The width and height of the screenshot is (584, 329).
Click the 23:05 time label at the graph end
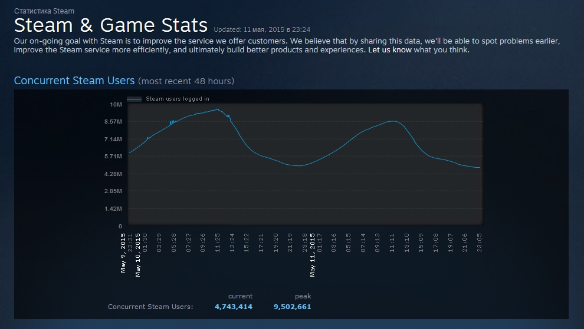click(x=480, y=242)
